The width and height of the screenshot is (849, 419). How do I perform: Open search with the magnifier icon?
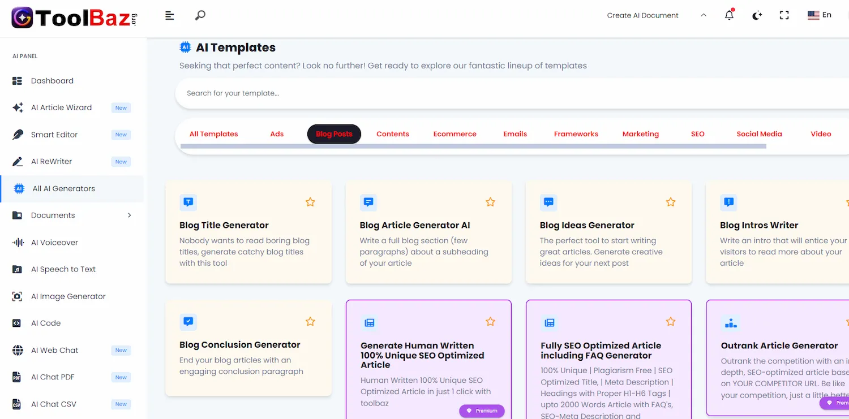point(200,15)
